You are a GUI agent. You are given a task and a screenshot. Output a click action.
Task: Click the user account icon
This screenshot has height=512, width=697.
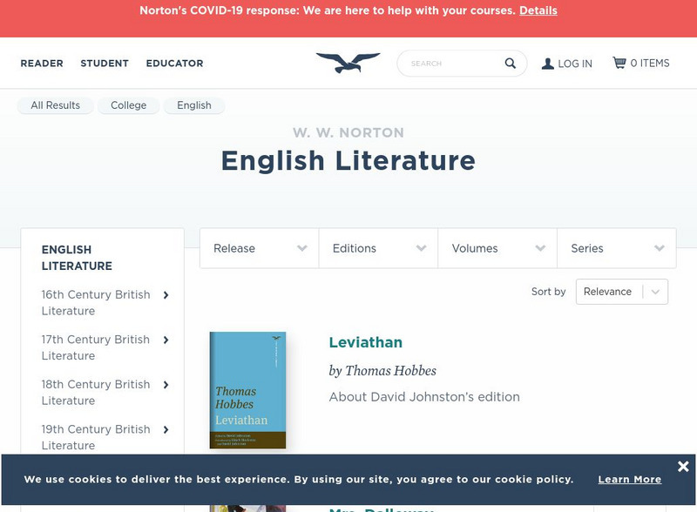pyautogui.click(x=547, y=64)
